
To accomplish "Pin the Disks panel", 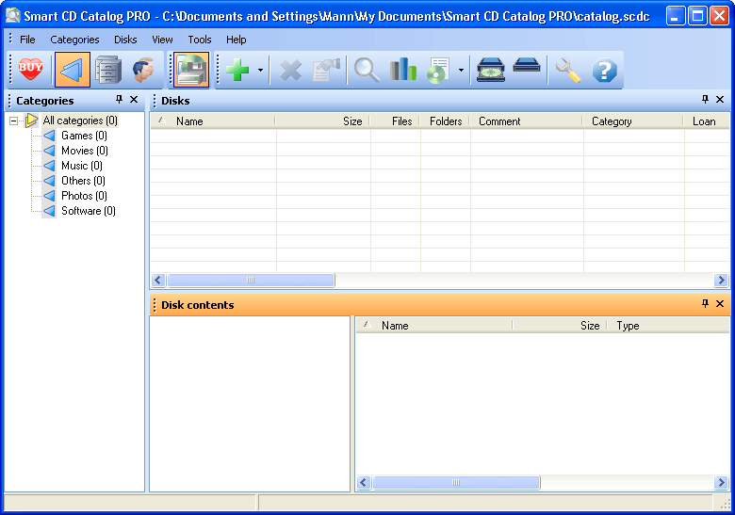I will coord(705,99).
